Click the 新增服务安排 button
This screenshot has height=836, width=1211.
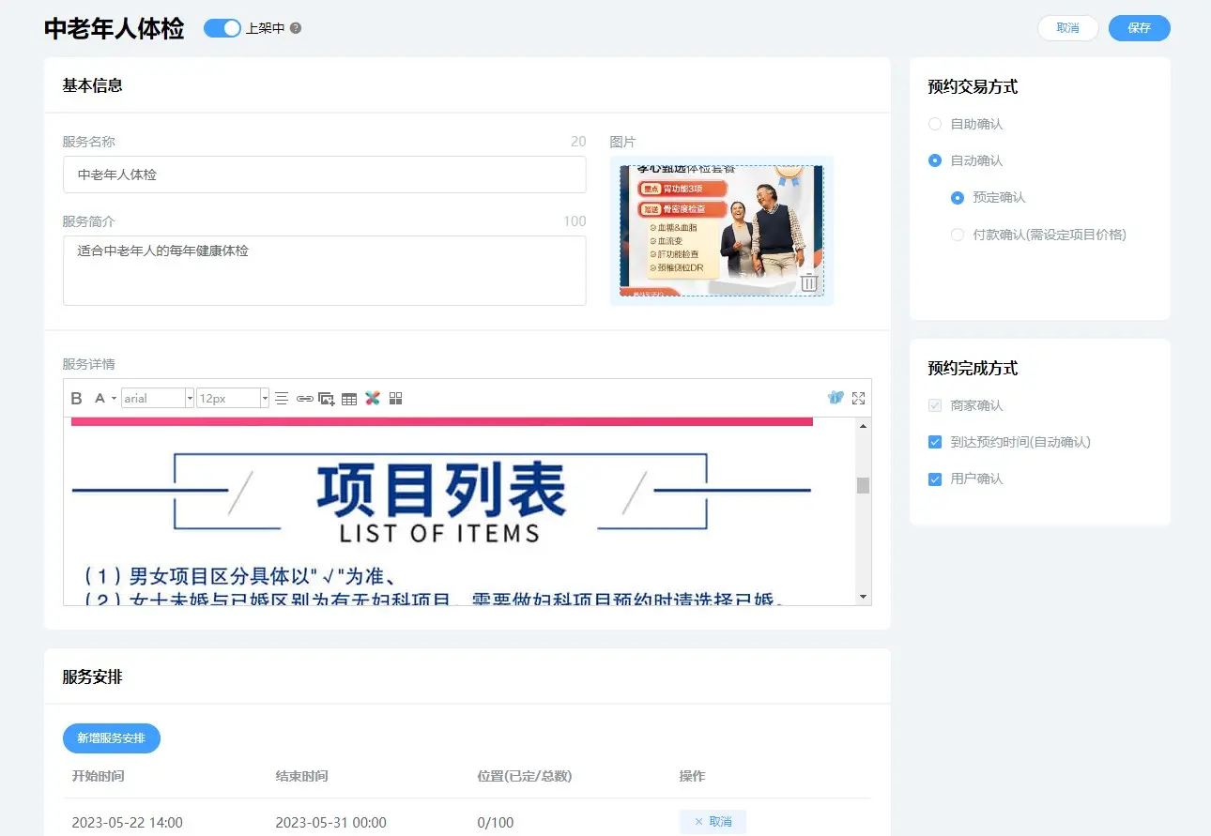[112, 738]
